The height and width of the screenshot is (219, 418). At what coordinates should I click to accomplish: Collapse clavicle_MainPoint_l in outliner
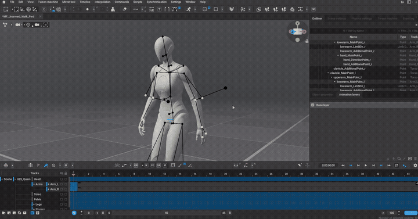tap(328, 73)
